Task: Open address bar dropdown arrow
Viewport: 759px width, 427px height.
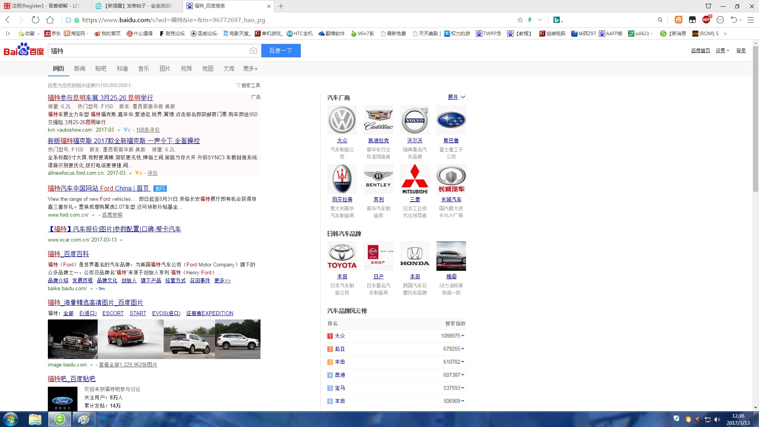Action: (540, 20)
